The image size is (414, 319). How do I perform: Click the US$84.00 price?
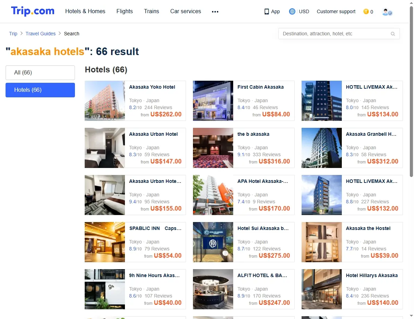click(276, 115)
